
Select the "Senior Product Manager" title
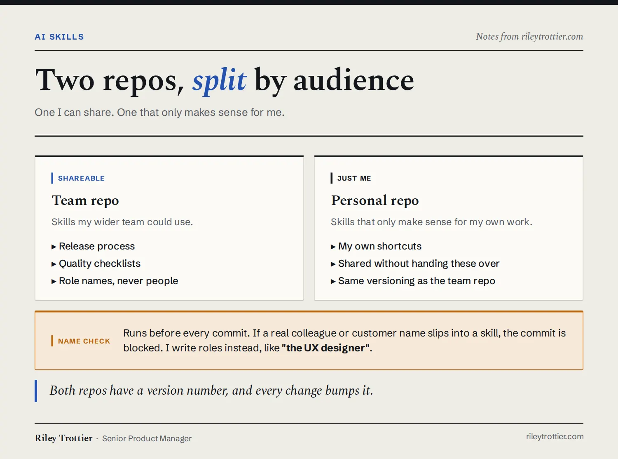(x=147, y=438)
